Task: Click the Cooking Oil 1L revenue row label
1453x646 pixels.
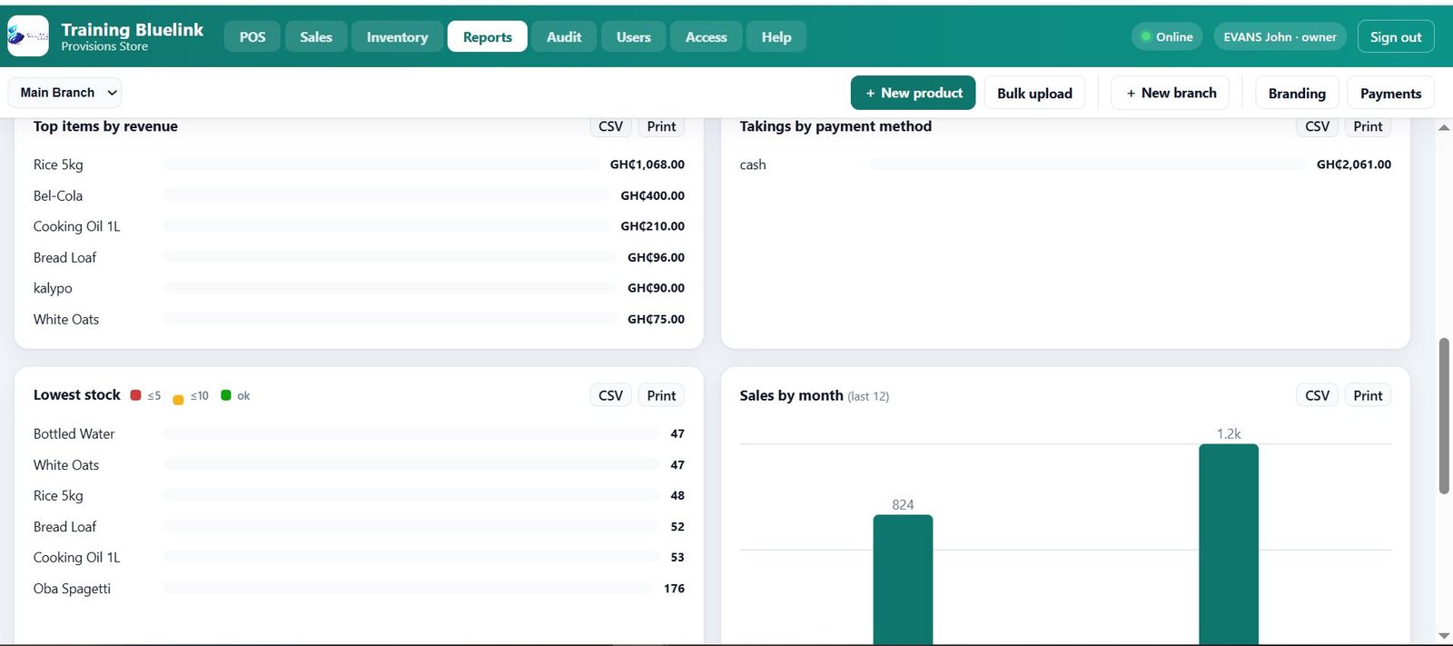Action: 76,226
